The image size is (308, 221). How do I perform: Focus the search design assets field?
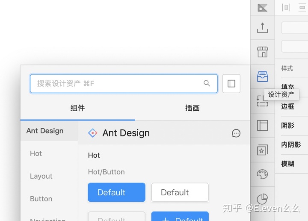(124, 84)
